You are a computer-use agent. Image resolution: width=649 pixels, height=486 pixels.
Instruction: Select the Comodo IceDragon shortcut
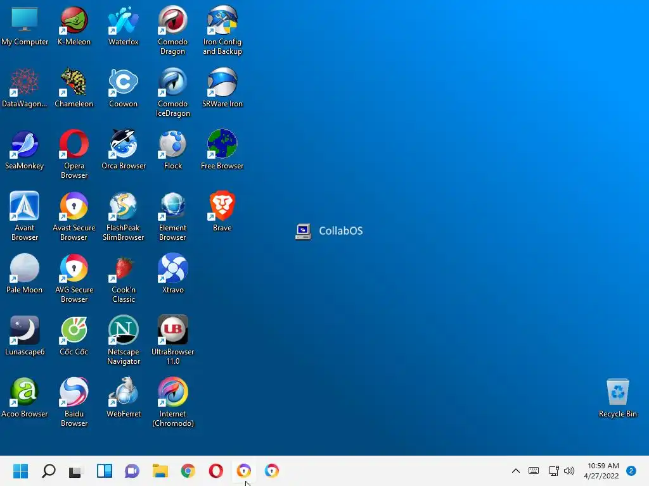(x=172, y=92)
